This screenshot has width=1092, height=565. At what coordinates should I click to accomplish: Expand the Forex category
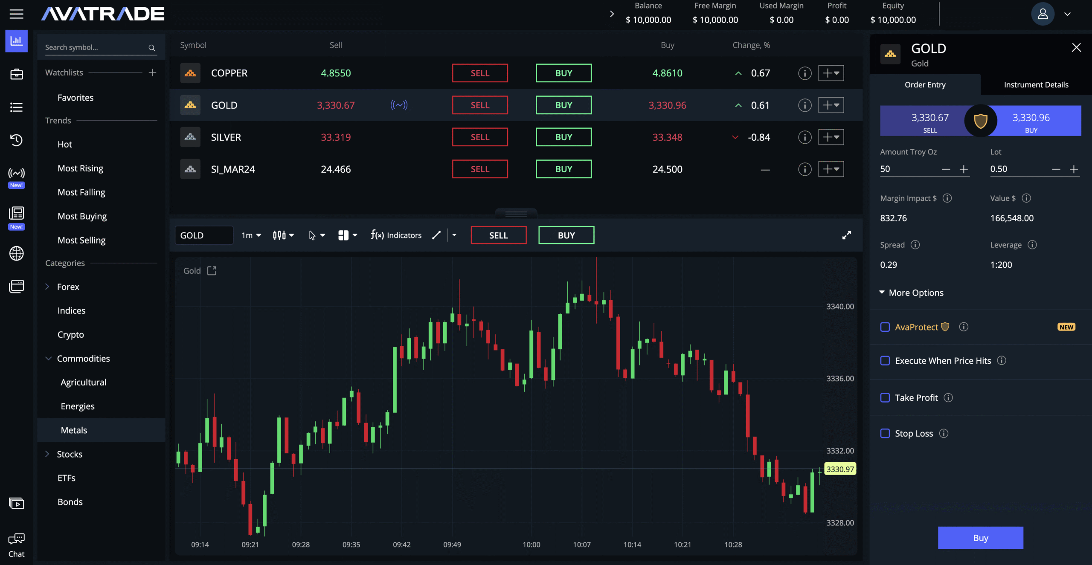[x=47, y=287]
